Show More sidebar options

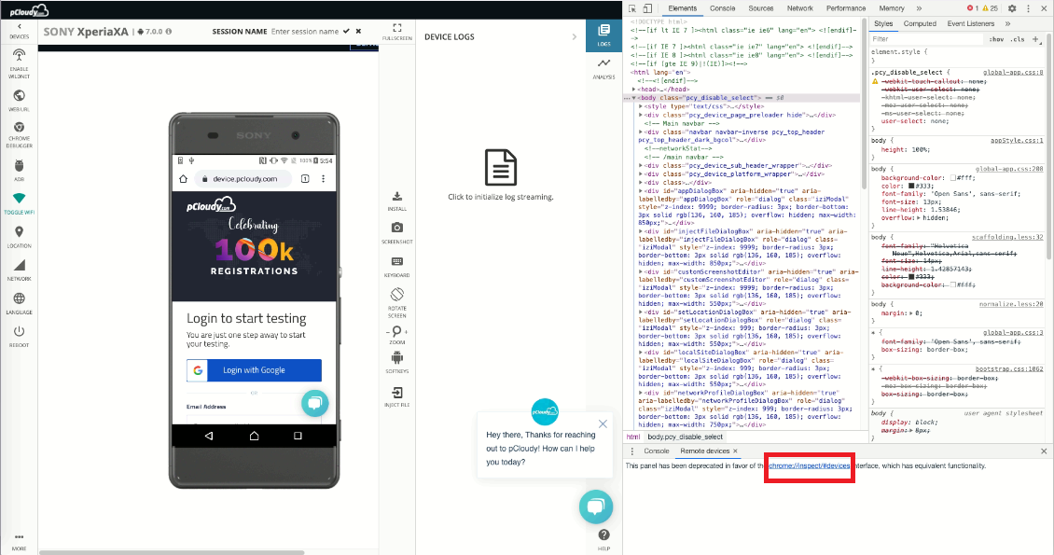click(19, 542)
